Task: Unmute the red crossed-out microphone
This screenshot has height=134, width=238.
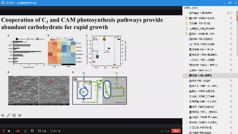Action: coord(4,131)
